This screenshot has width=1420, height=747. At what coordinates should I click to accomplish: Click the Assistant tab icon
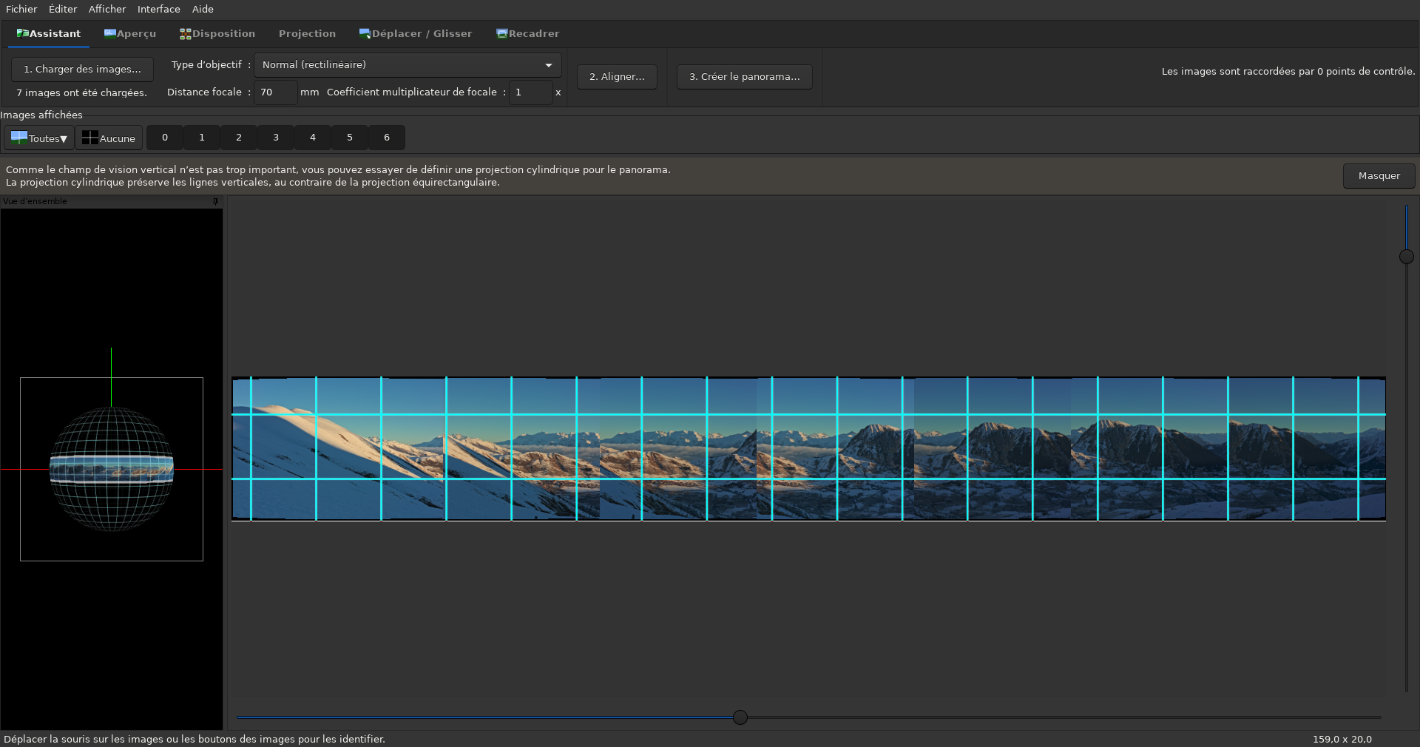click(x=22, y=33)
